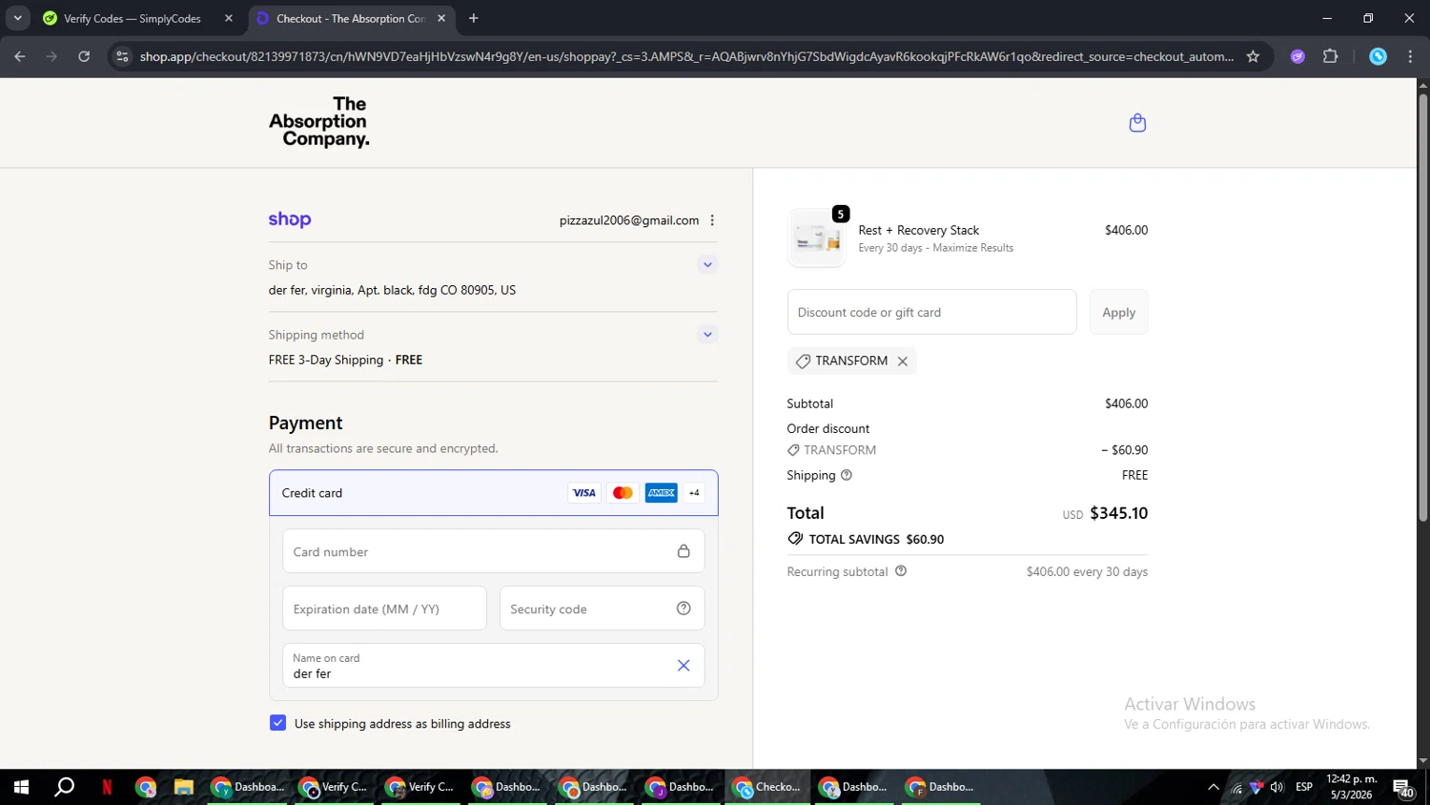Viewport: 1430px width, 805px height.
Task: Show Shipping info question icon
Action: tap(847, 475)
